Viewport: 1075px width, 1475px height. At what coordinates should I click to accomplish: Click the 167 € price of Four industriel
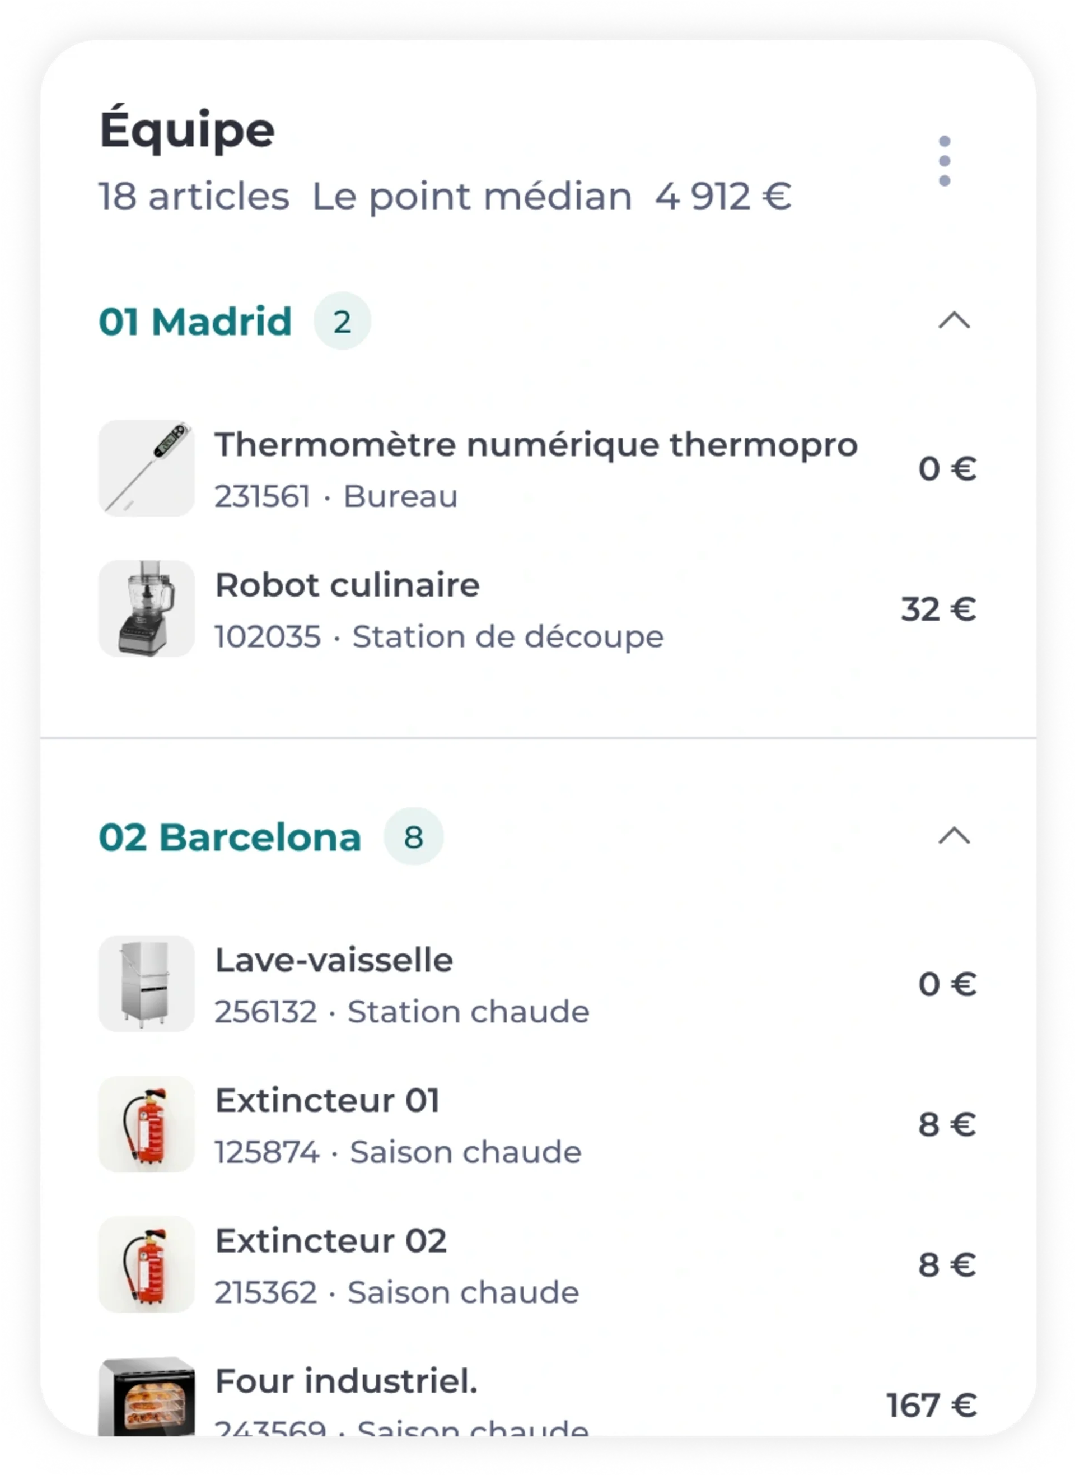pos(932,1406)
